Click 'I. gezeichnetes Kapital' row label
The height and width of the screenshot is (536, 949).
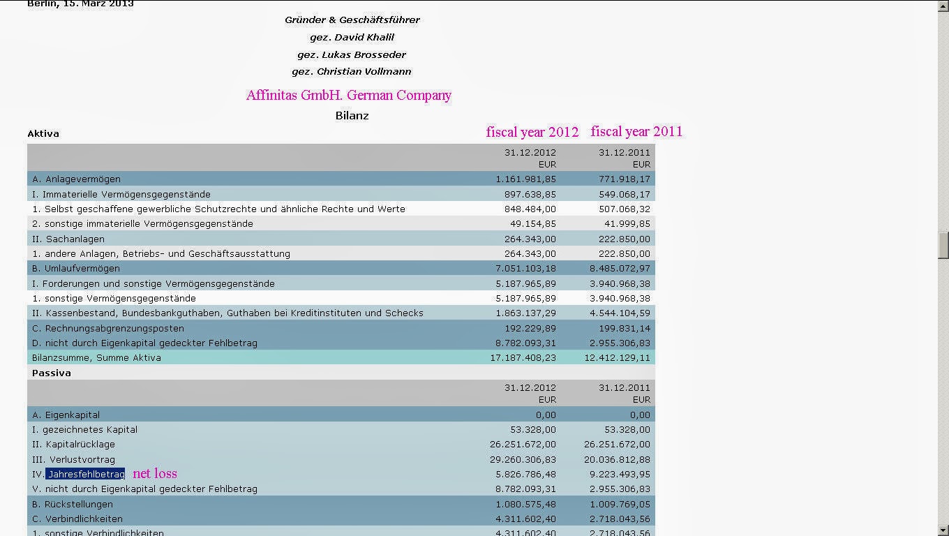tap(84, 429)
